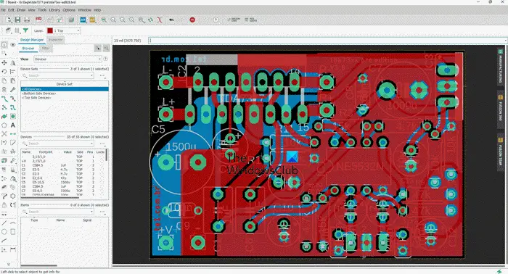Select the Via tool
The width and height of the screenshot is (508, 274).
(x=13, y=116)
